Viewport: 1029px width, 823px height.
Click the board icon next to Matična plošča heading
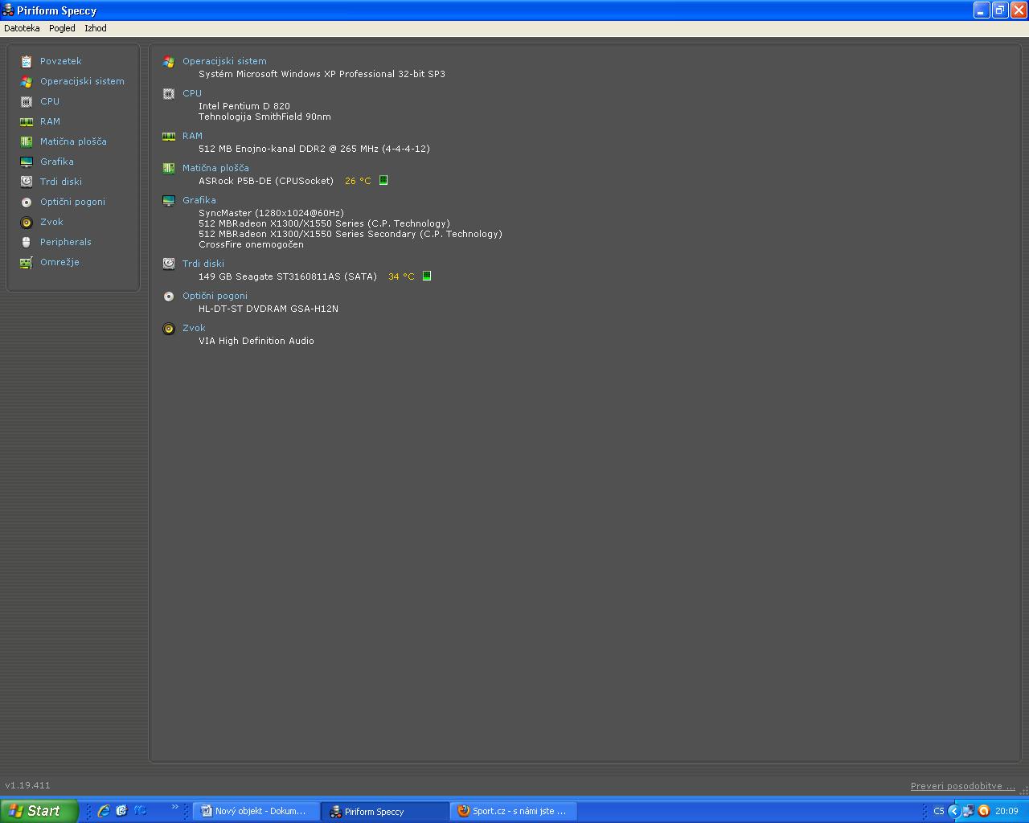pos(169,168)
